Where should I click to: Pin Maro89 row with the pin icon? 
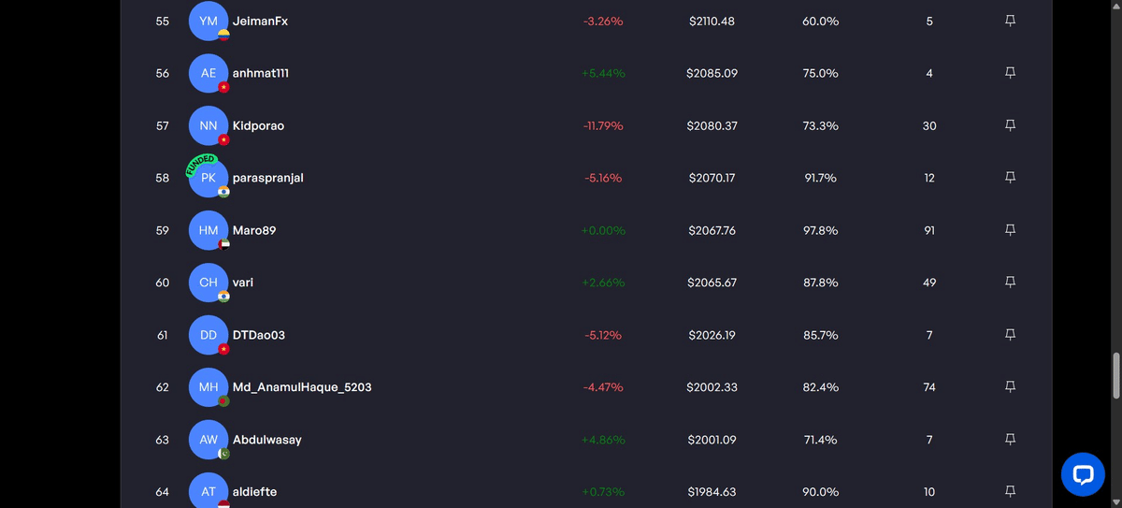(x=1010, y=230)
